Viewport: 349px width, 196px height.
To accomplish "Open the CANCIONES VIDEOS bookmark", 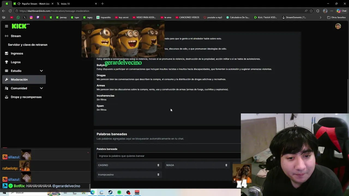I will click(187, 17).
